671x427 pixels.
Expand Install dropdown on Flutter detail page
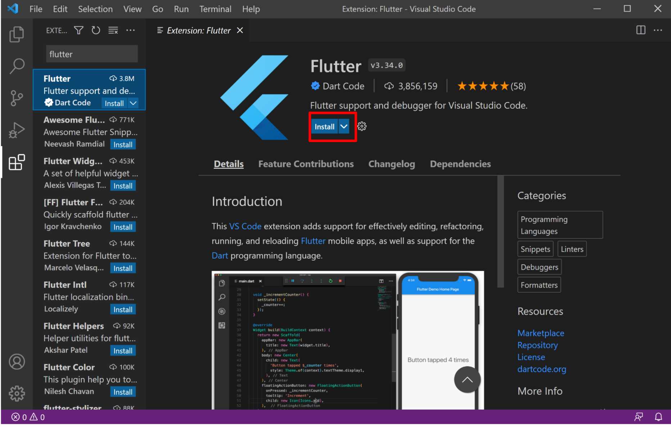point(344,127)
